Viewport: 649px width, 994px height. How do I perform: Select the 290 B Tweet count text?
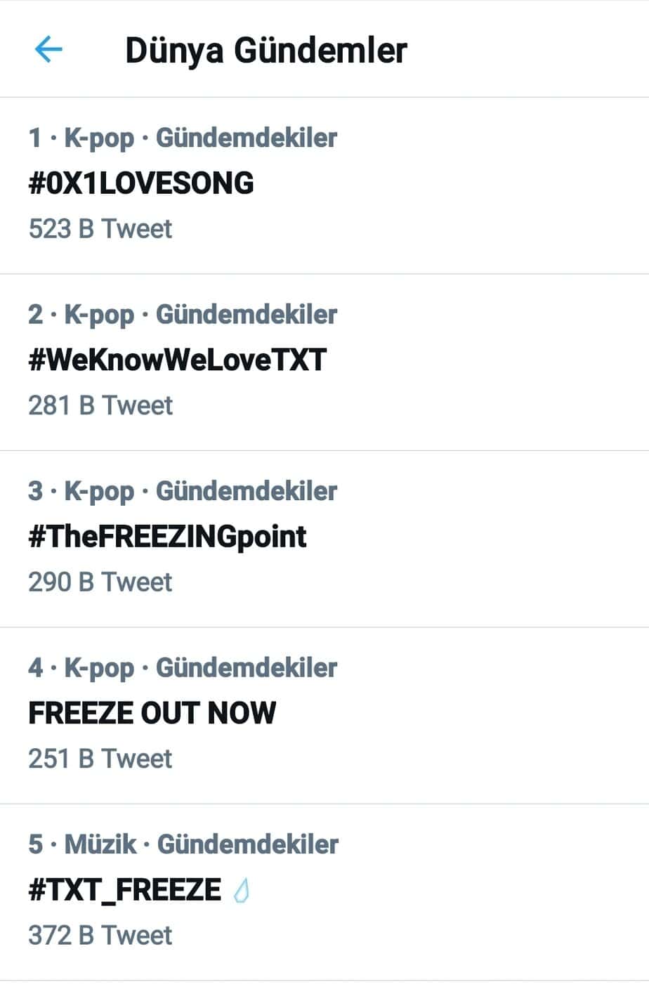[100, 582]
